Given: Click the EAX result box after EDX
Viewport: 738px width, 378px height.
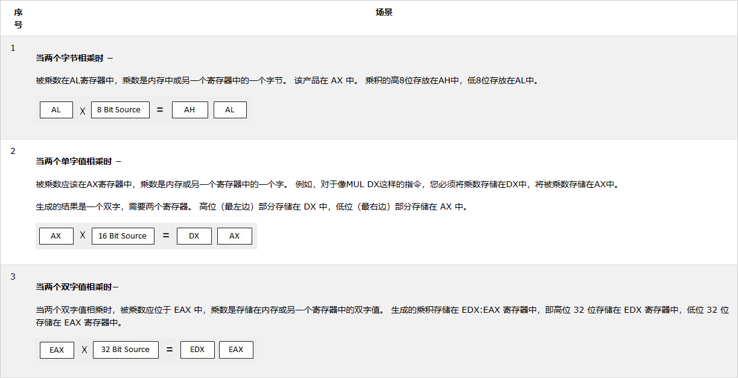Looking at the screenshot, I should point(236,350).
